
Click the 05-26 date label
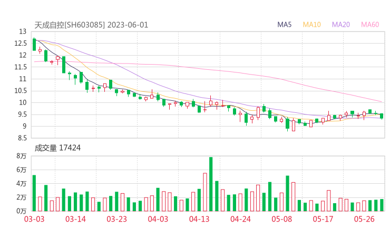364,219
